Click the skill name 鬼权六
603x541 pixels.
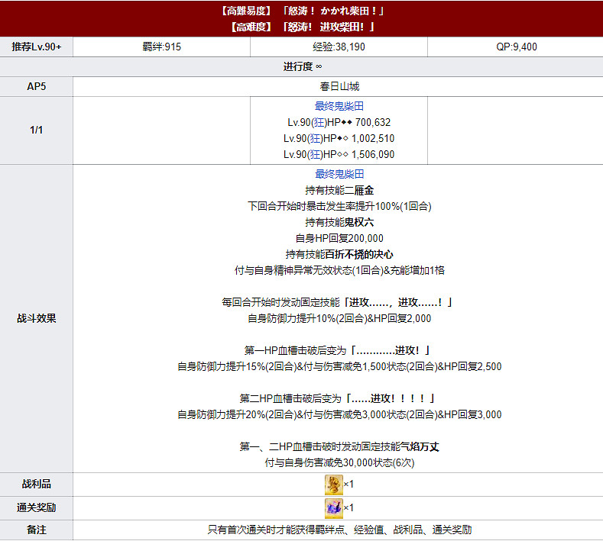click(358, 222)
